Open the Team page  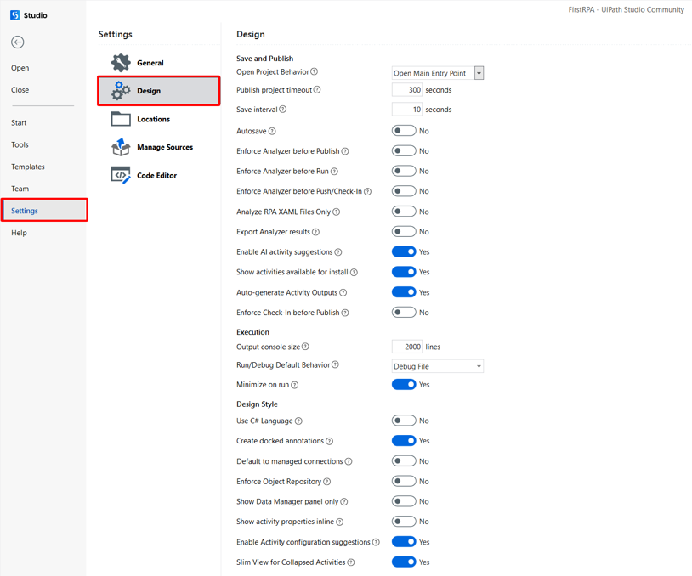point(20,189)
